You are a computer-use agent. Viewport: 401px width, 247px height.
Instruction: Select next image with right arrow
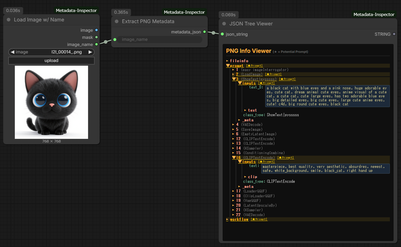(90, 52)
